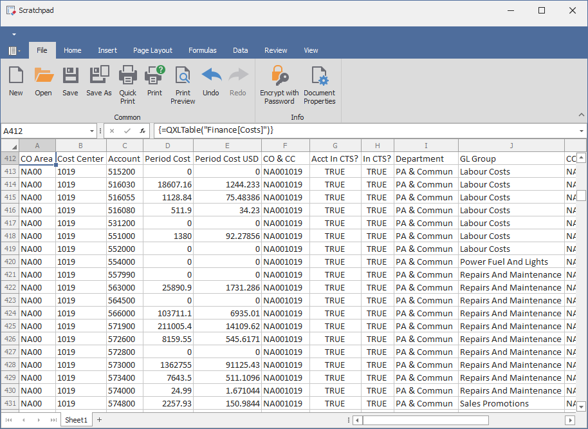This screenshot has height=429, width=588.
Task: Collapse the ribbon with chevron arrow
Action: click(582, 115)
